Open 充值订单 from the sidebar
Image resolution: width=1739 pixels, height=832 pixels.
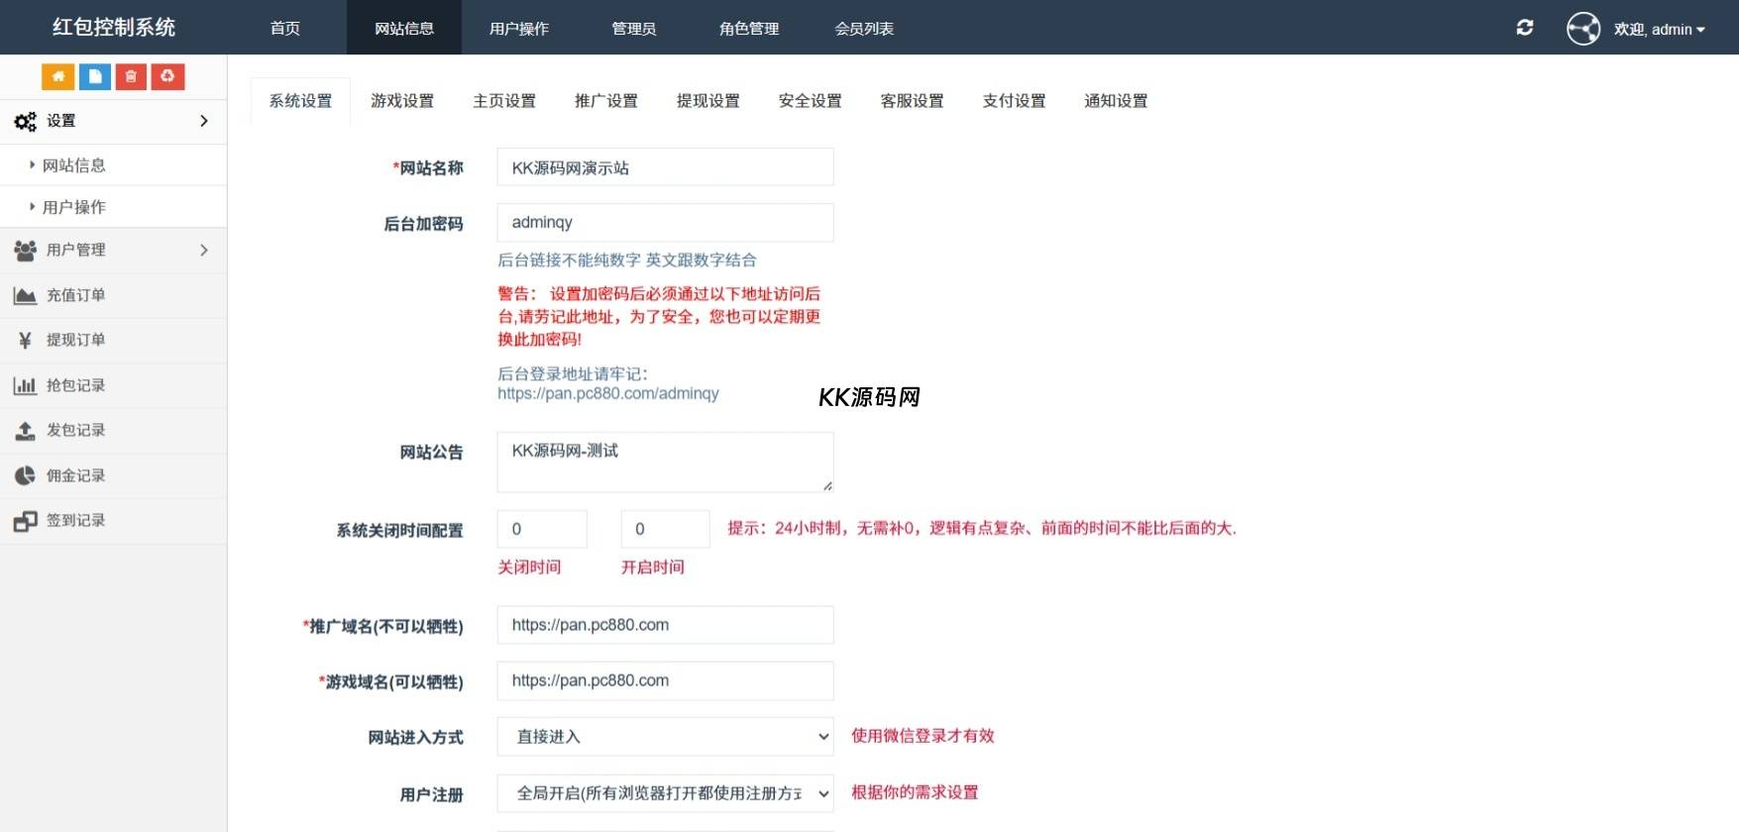pos(75,295)
